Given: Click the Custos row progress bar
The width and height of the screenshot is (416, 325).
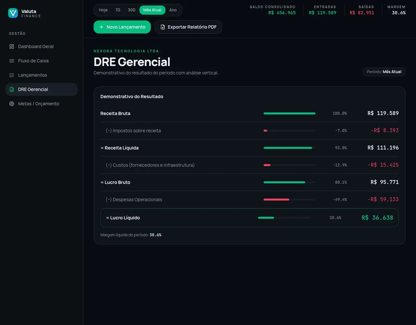Looking at the screenshot, I should click(290, 165).
